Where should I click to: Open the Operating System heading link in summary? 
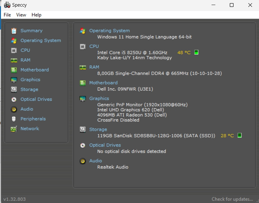tap(109, 31)
